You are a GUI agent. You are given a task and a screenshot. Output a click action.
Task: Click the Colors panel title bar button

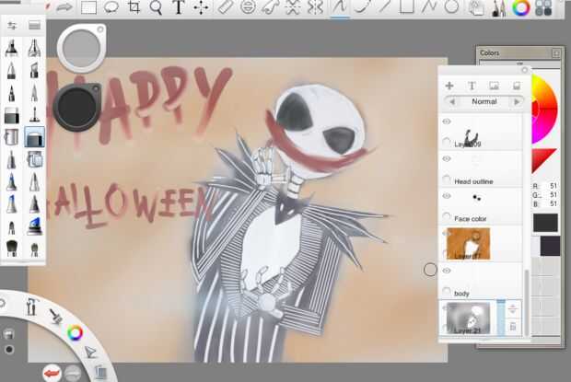coord(556,53)
